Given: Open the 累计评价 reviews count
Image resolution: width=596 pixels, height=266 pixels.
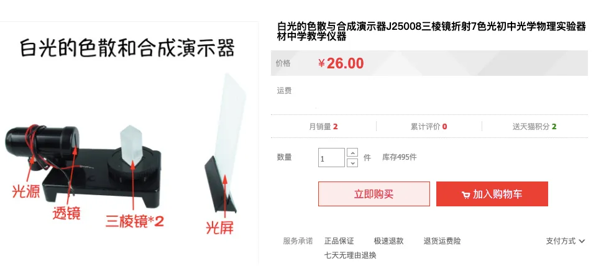Looking at the screenshot, I should [x=428, y=127].
